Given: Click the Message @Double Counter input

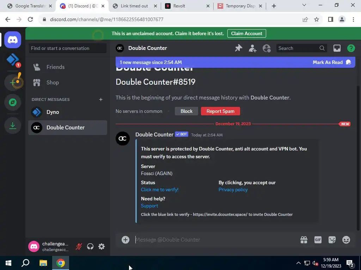Looking at the screenshot, I should point(215,240).
